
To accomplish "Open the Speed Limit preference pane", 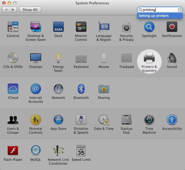I will click(81, 151).
